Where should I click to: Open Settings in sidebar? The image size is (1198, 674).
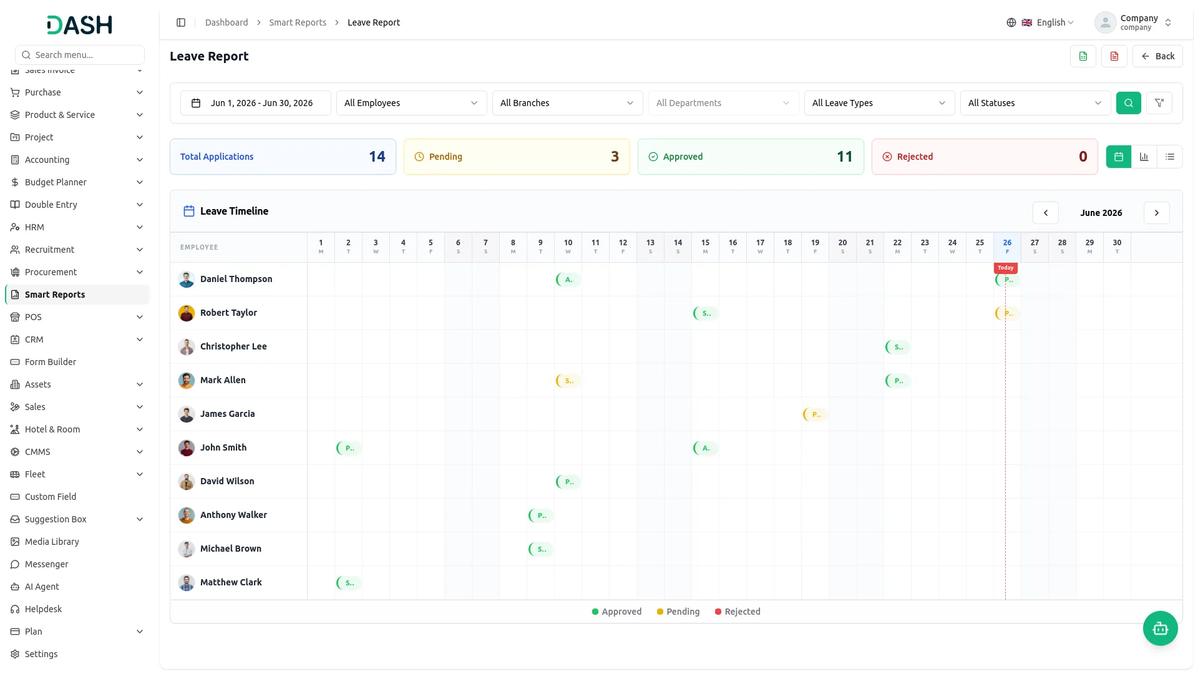tap(77, 654)
